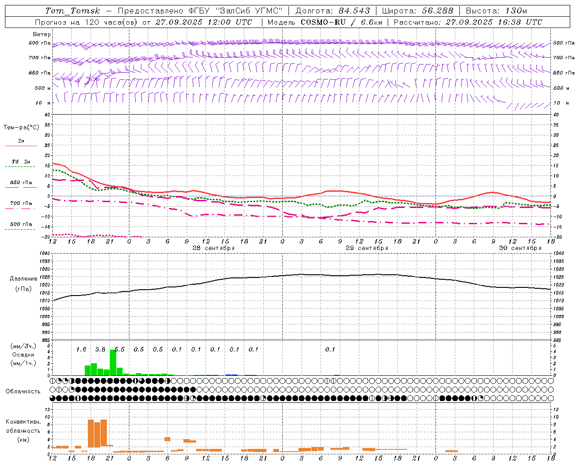This screenshot has width=577, height=462.
Task: Click the 3.8 precipitation amount label
Action: tap(100, 349)
